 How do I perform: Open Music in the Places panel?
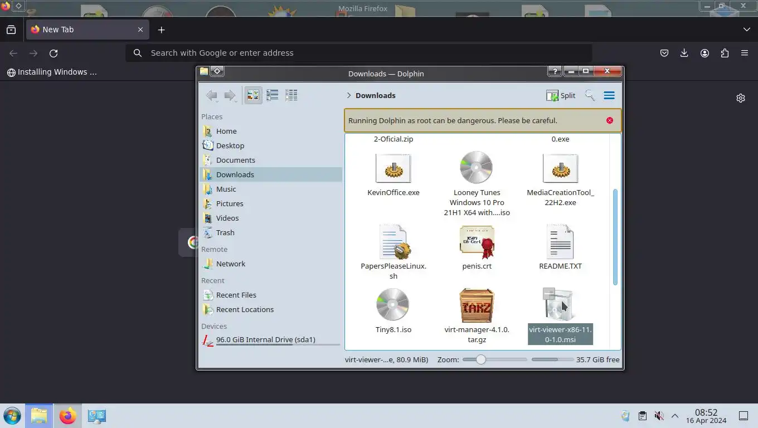(x=271, y=189)
